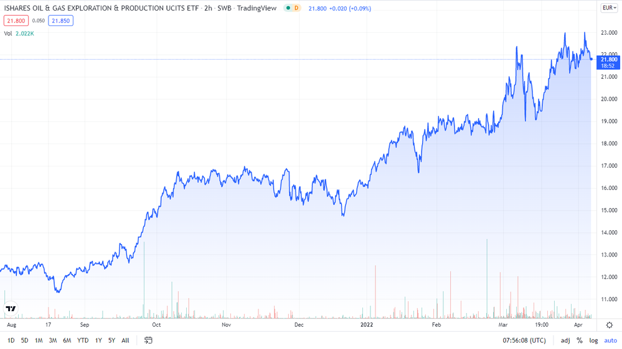Click the 0.050 spread value
This screenshot has height=349, width=622.
pos(39,20)
